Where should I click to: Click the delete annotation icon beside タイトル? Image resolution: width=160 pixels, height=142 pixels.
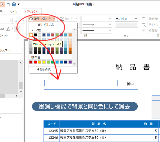click(144, 25)
